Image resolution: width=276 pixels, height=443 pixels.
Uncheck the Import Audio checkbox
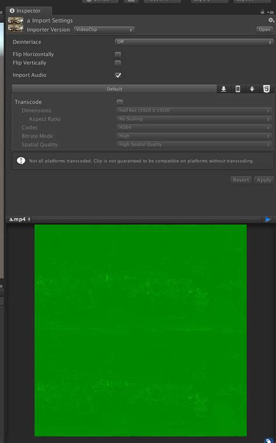pos(118,75)
